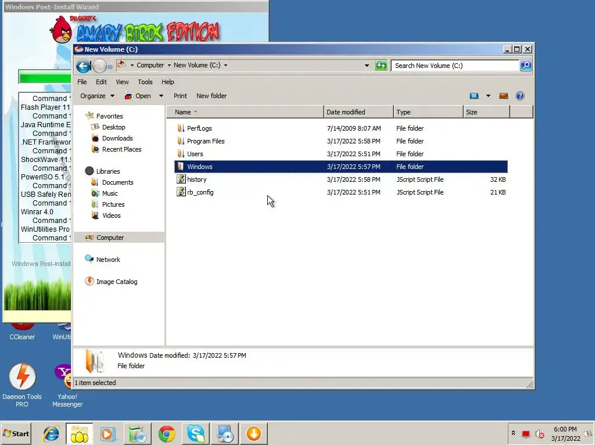Viewport: 595px width, 446px height.
Task: Click the orange download-arrow taskbar icon
Action: (x=253, y=433)
